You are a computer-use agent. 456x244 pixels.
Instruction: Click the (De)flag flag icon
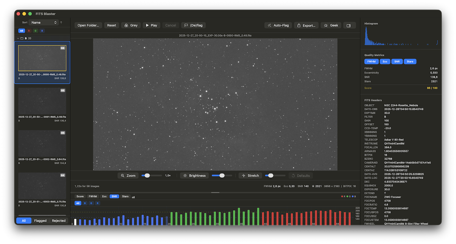click(x=187, y=25)
